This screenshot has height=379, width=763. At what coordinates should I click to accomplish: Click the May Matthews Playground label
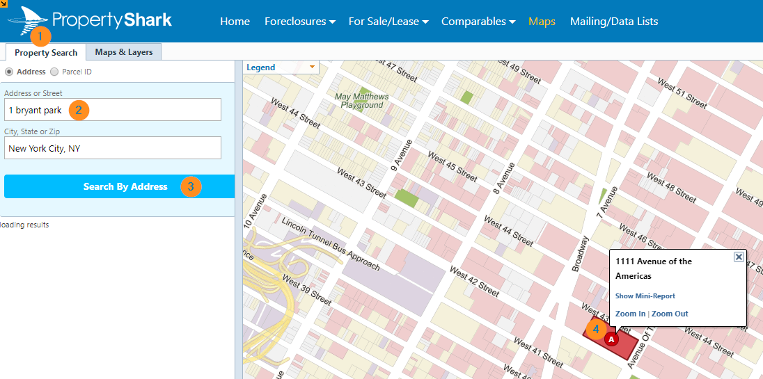coord(361,101)
